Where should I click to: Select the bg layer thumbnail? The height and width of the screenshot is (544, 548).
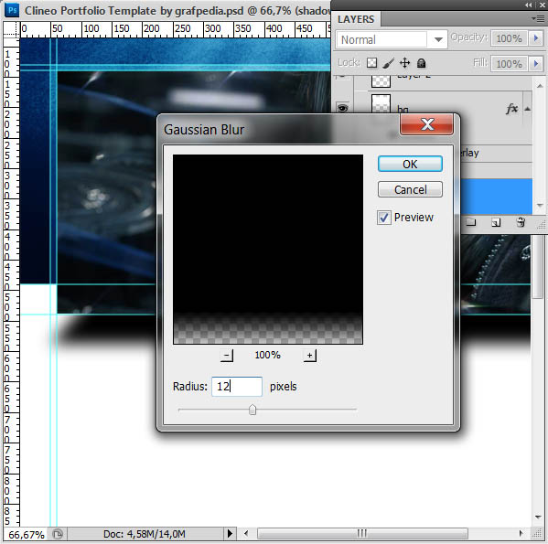pyautogui.click(x=381, y=104)
